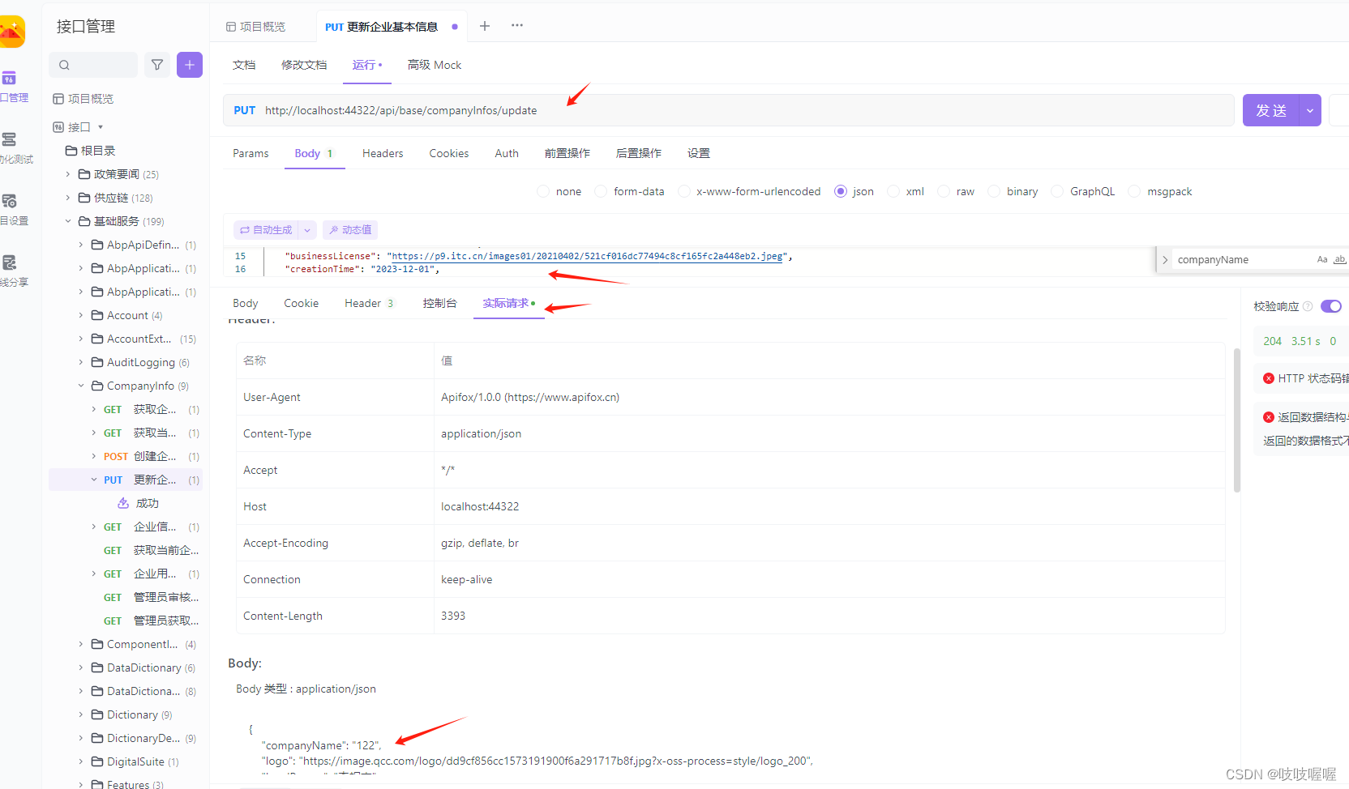Open the 前置操作 tab

pos(567,153)
